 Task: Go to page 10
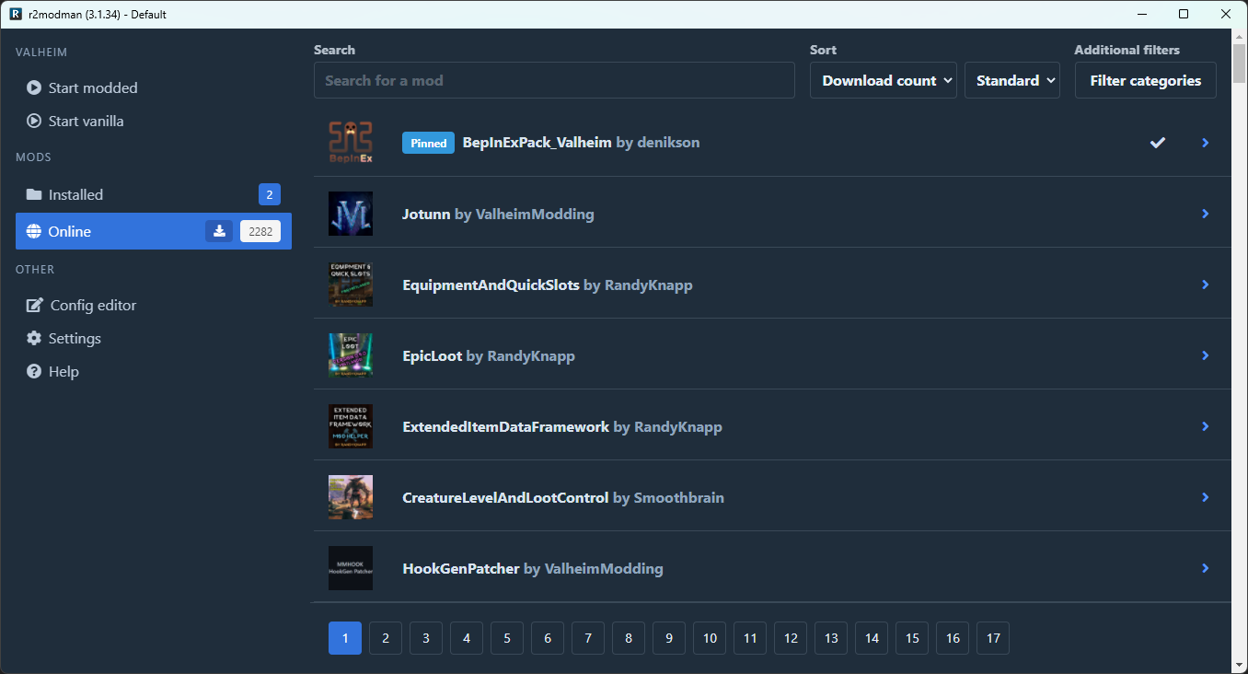click(710, 638)
